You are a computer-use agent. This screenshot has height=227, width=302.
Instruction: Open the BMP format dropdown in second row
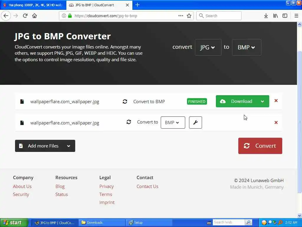pos(173,122)
